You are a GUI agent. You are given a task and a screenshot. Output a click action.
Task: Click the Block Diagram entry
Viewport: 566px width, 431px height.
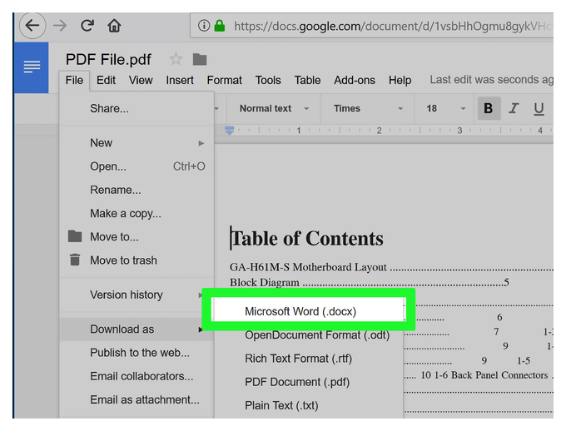[265, 282]
